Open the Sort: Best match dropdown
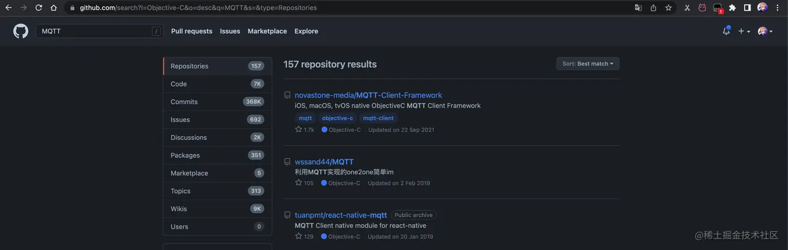 [588, 64]
